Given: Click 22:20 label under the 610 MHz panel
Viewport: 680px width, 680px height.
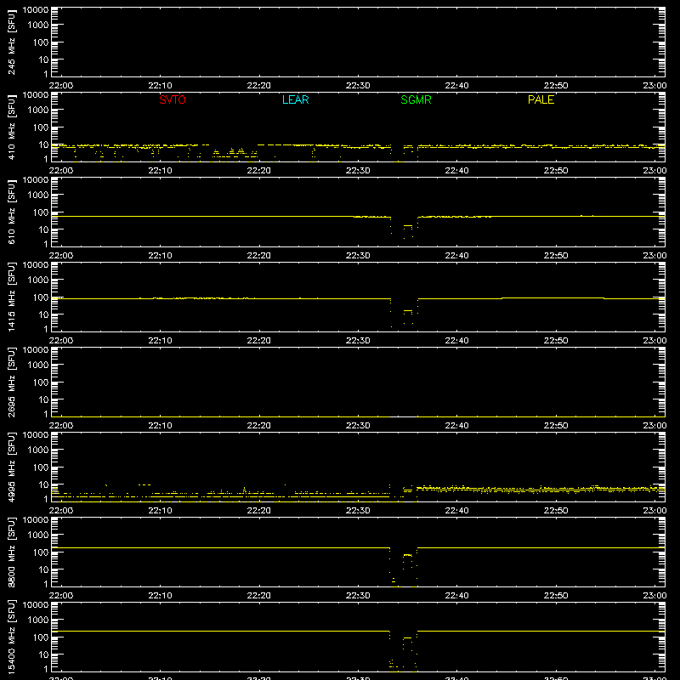Looking at the screenshot, I should coord(259,256).
